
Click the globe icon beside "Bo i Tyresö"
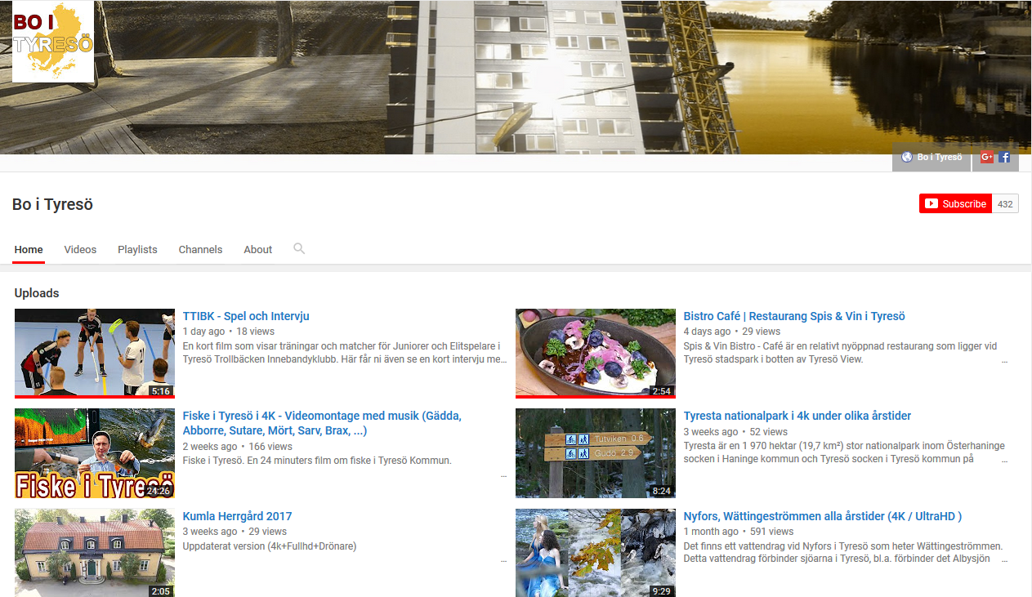click(907, 157)
